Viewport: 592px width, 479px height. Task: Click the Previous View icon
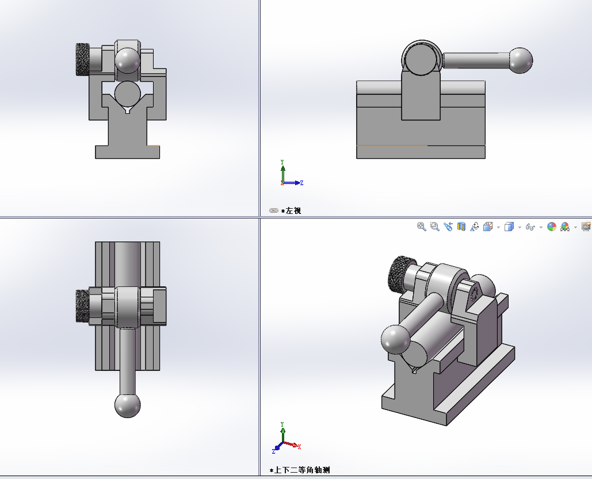[448, 227]
